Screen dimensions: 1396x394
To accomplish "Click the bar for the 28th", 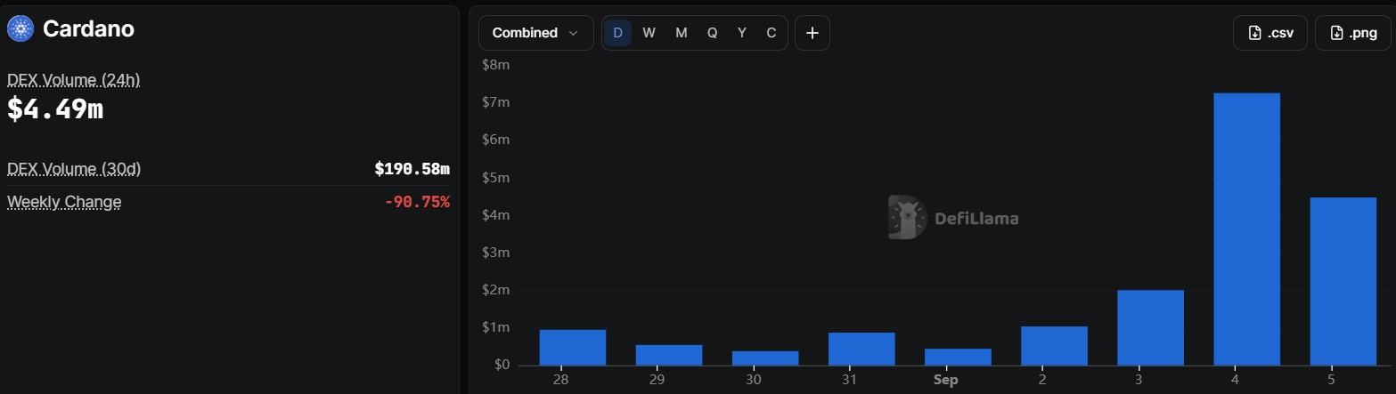I will click(x=573, y=348).
